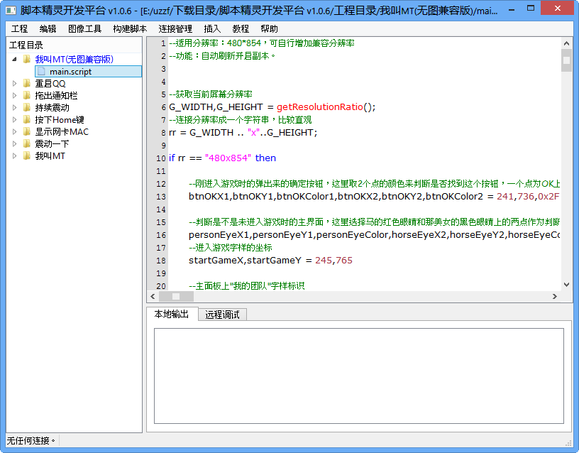Click the folder icon of 我叫MT(无图兼容版)

tap(26, 59)
